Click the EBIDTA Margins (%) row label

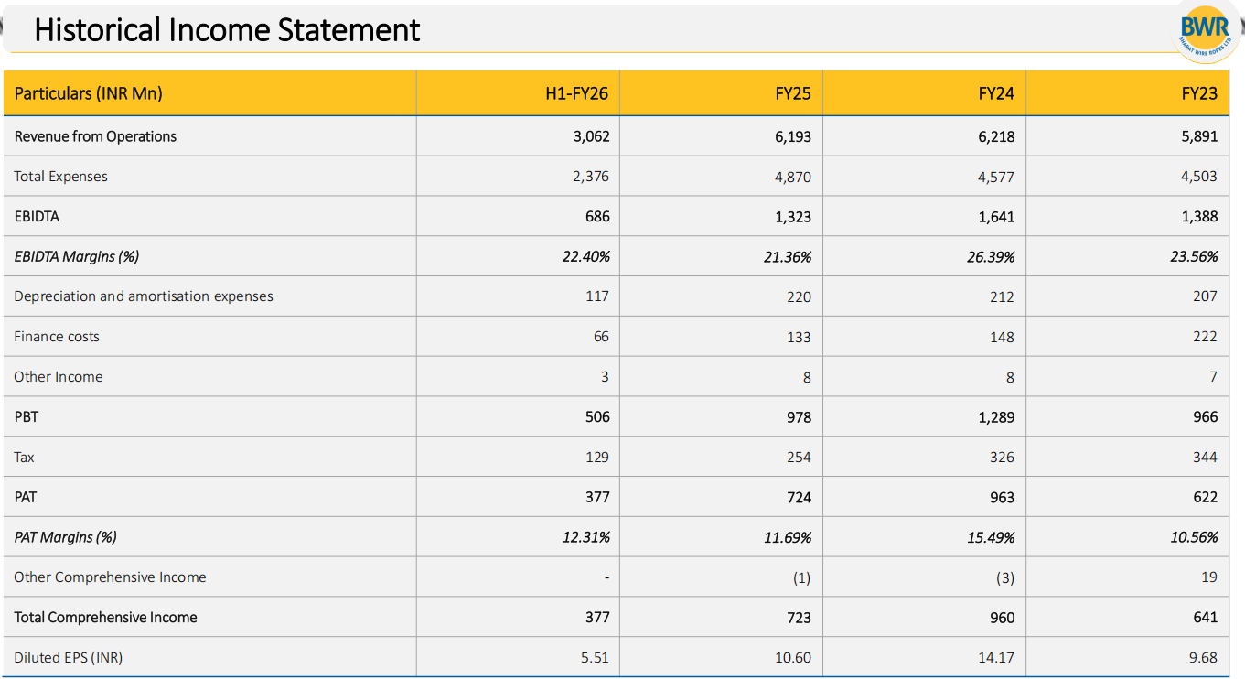[77, 256]
